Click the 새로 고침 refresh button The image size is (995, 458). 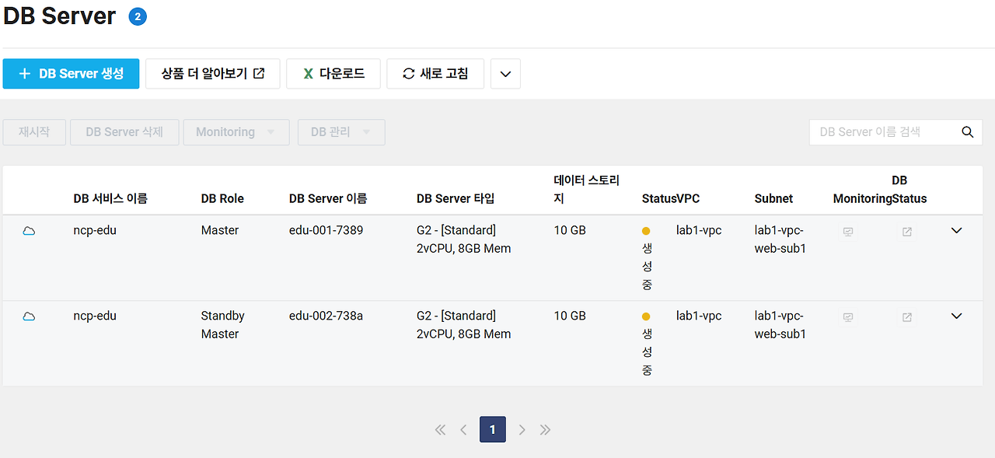(x=435, y=74)
